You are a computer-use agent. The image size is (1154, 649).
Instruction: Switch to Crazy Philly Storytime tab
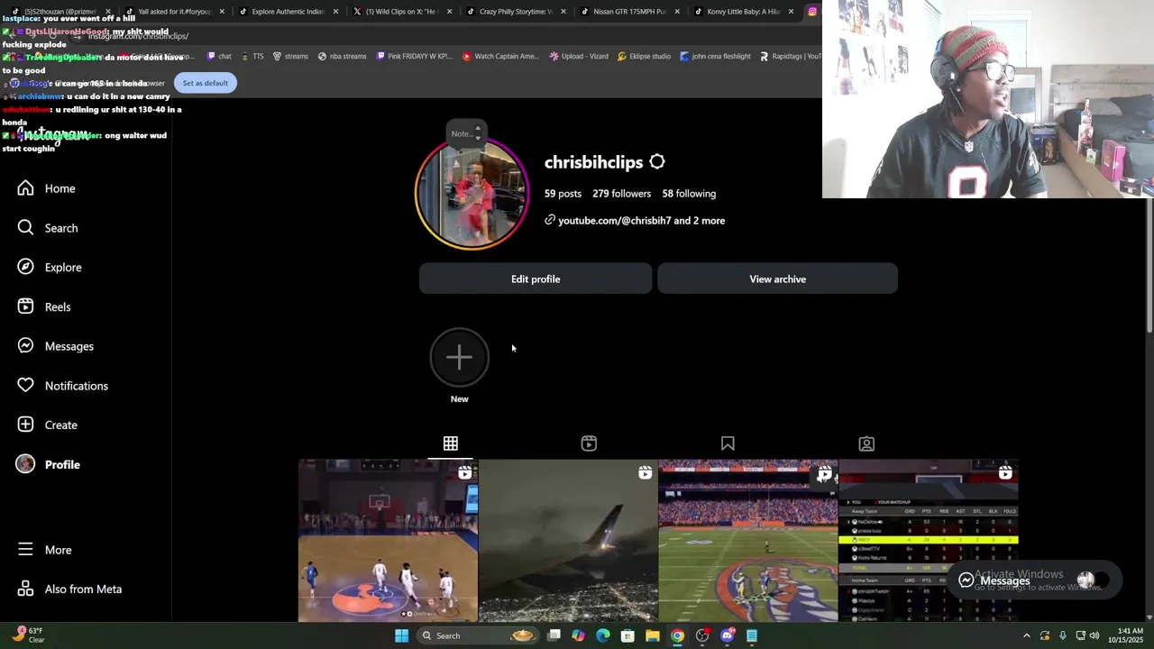coord(514,12)
